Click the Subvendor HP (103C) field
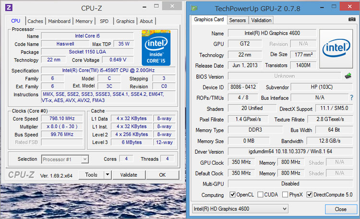 (322, 87)
